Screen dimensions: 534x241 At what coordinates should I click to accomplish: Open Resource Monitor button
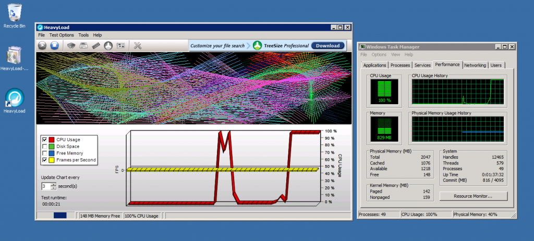[x=474, y=196]
